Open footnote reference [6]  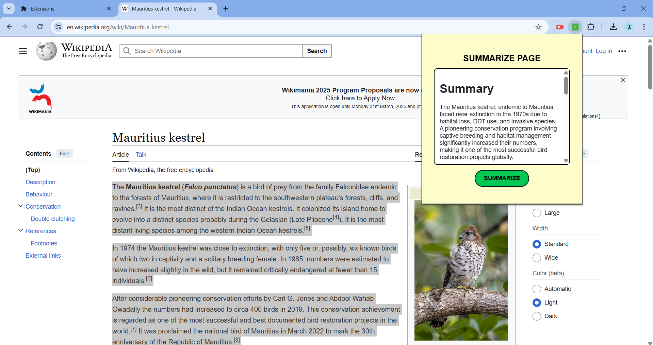click(149, 278)
